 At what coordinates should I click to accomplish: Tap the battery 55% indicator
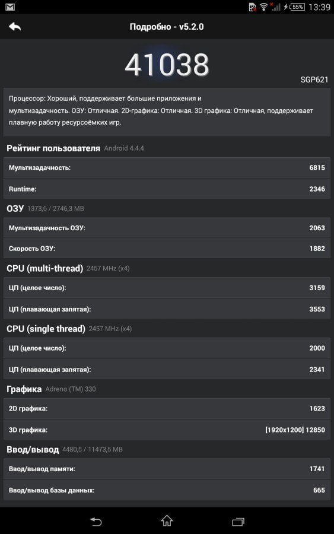[x=297, y=7]
